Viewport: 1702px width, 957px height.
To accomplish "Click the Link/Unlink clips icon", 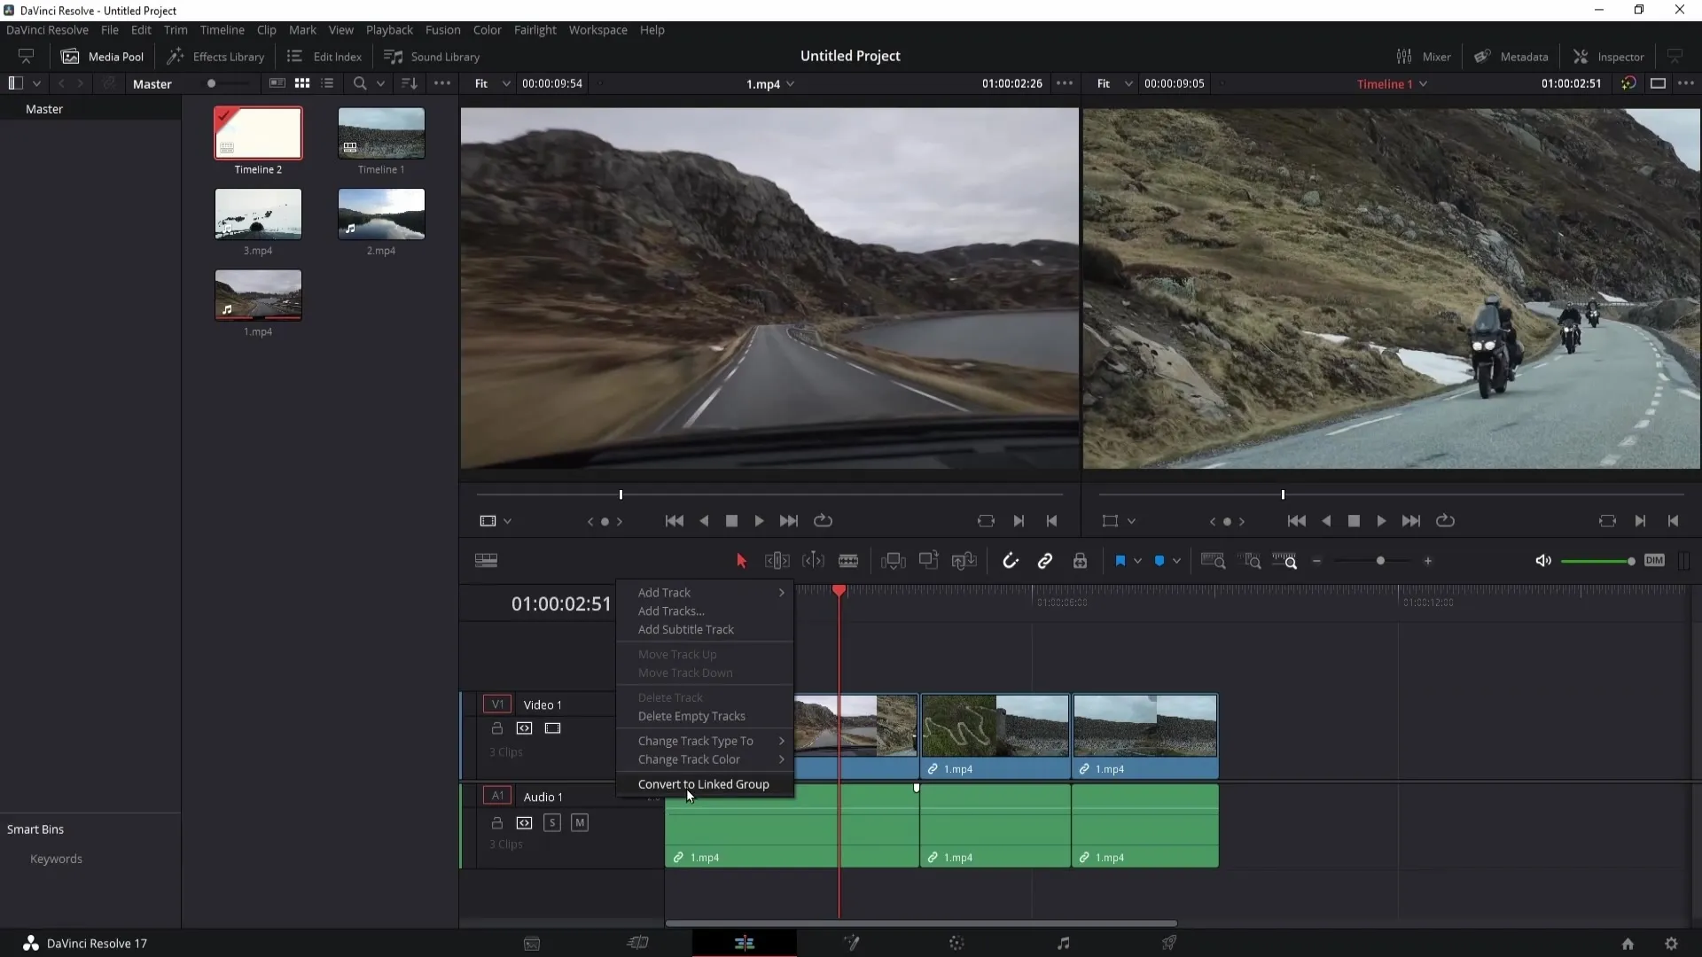I will (1046, 561).
